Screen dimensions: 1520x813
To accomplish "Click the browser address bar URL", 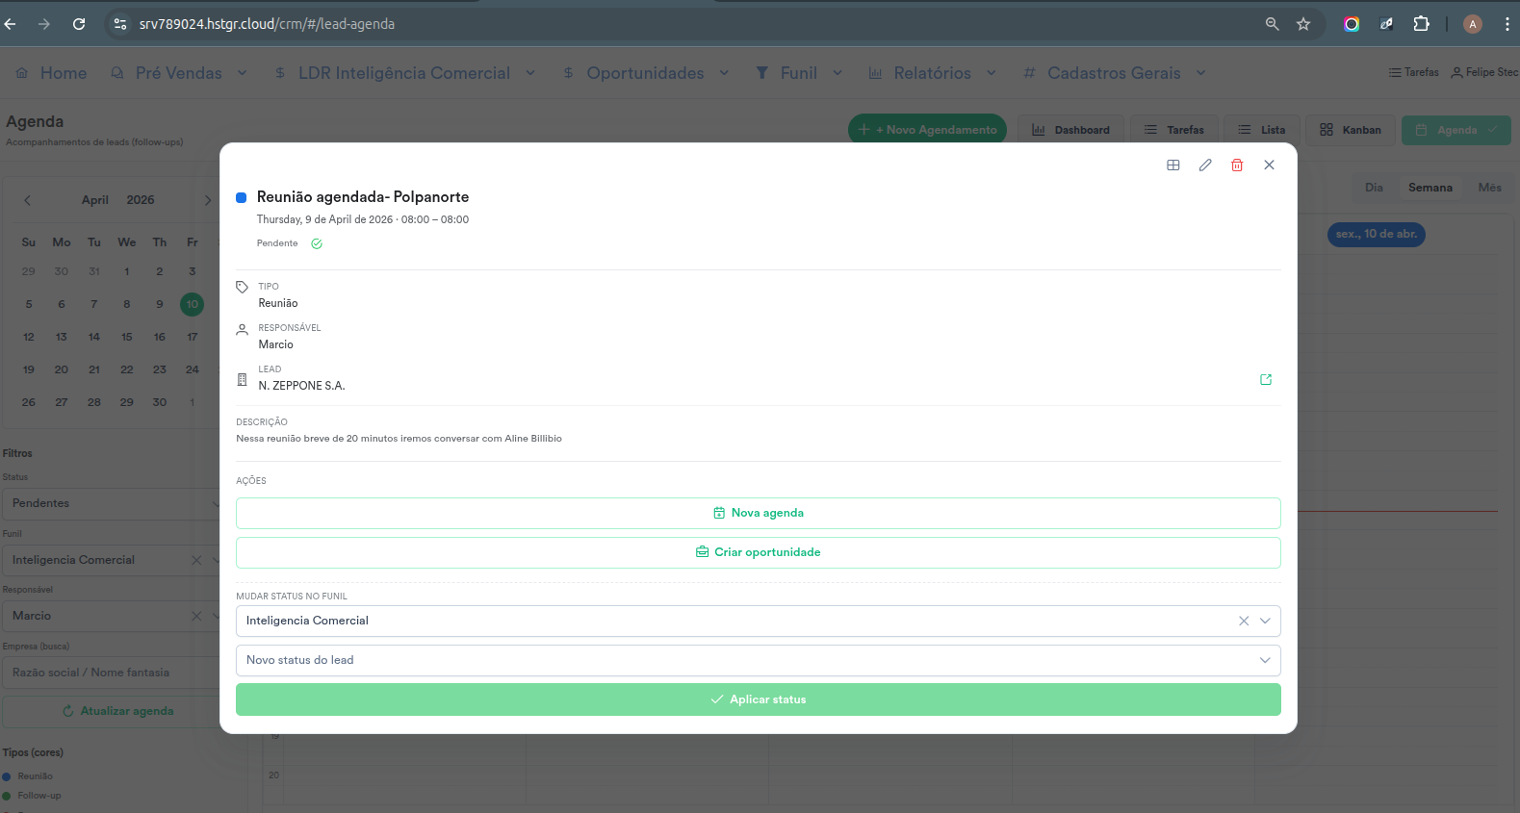I will 267,24.
